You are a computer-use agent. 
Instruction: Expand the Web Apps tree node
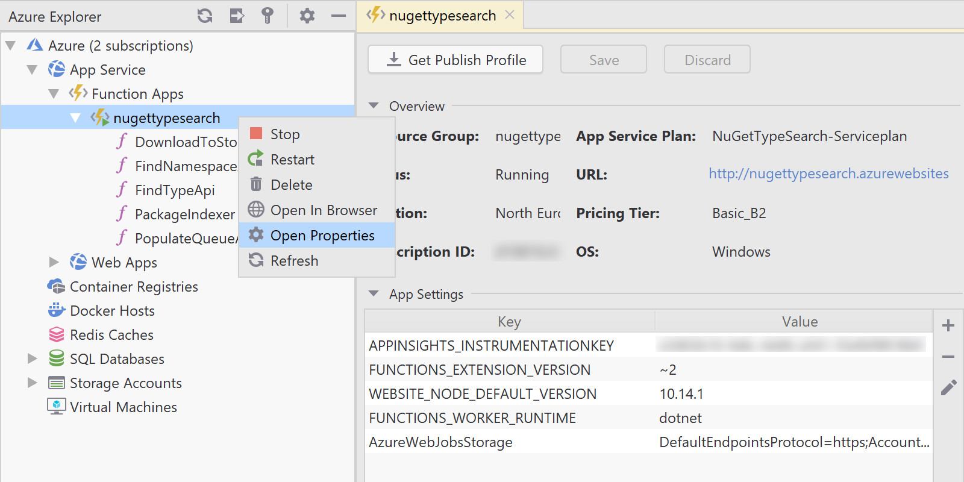[54, 262]
